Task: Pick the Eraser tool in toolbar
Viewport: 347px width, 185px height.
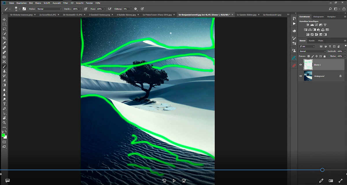Action: coord(4,80)
